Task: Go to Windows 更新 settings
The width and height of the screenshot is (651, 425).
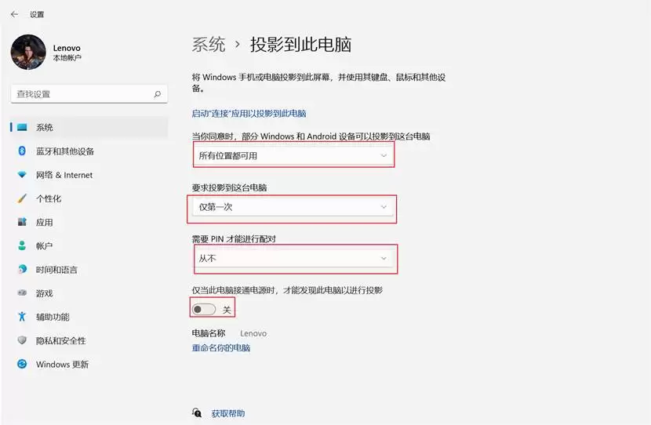Action: 89,364
